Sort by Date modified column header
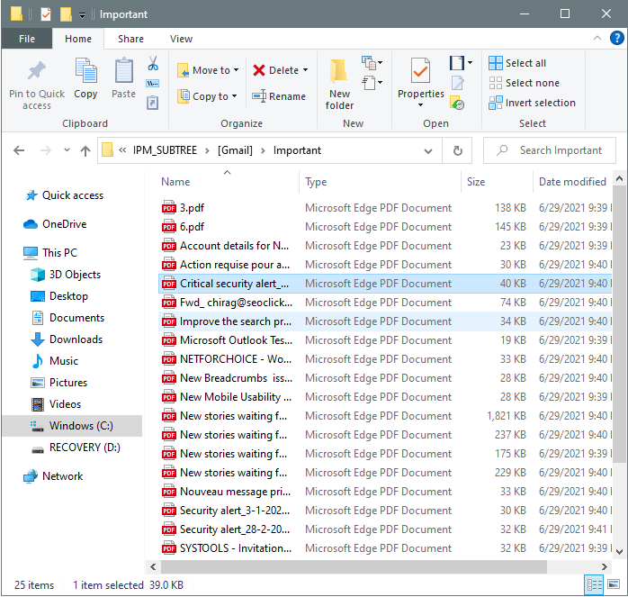This screenshot has width=628, height=597. tap(572, 182)
